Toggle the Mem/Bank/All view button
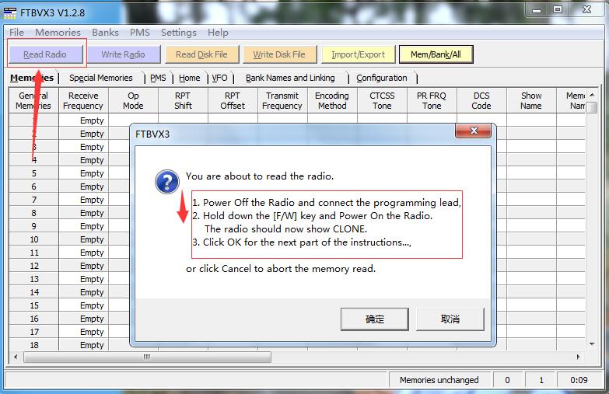 (x=436, y=54)
